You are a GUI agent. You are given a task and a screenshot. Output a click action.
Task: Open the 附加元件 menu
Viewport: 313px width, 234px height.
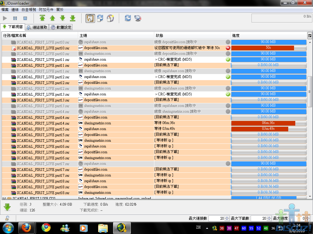(x=46, y=9)
